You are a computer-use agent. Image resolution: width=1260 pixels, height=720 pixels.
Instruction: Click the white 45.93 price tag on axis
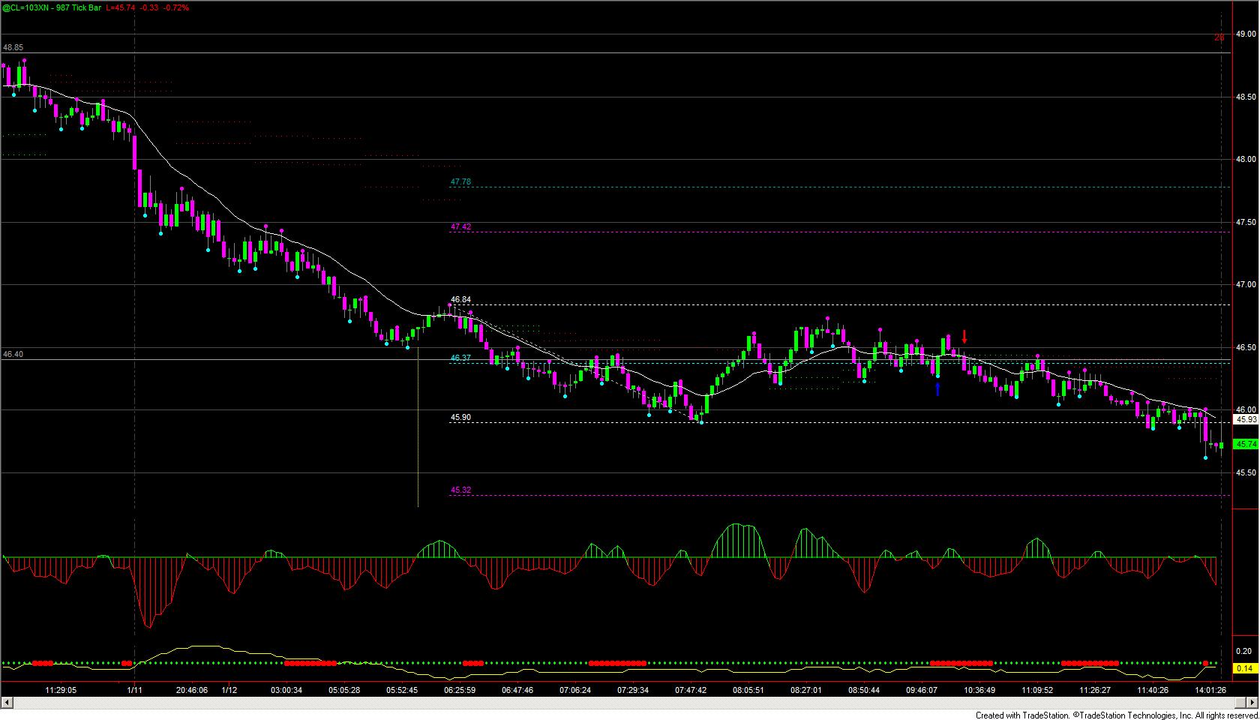pyautogui.click(x=1246, y=420)
